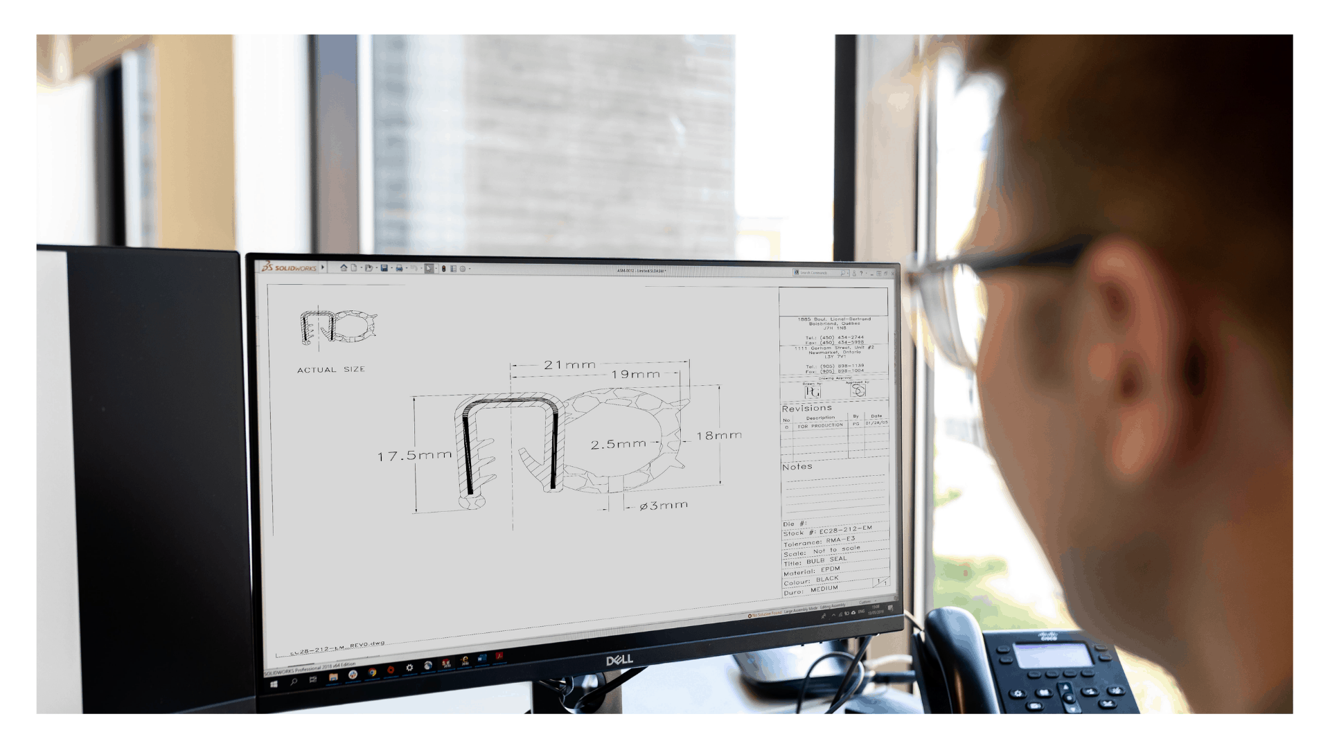Open the Save file icon in toolbar
The image size is (1330, 748).
[384, 267]
